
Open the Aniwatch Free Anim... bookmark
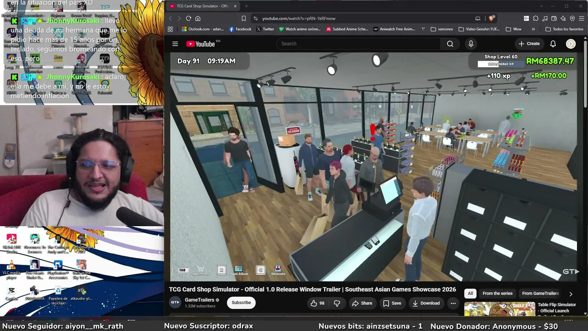pos(394,29)
